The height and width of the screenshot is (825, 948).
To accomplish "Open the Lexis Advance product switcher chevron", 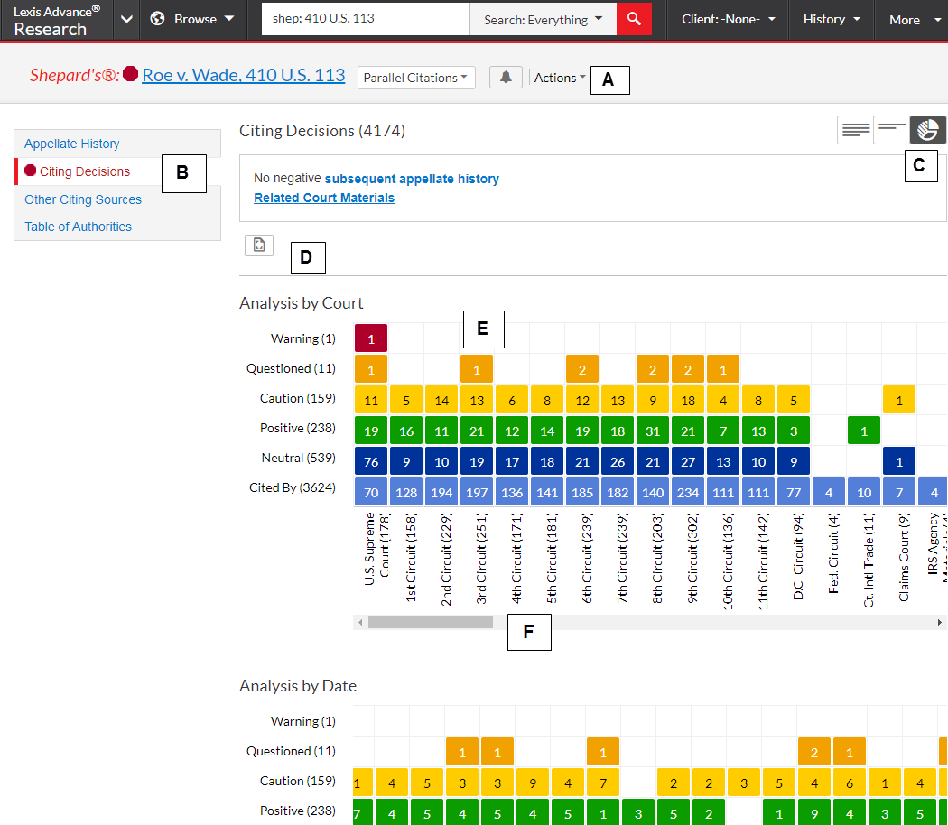I will (126, 19).
